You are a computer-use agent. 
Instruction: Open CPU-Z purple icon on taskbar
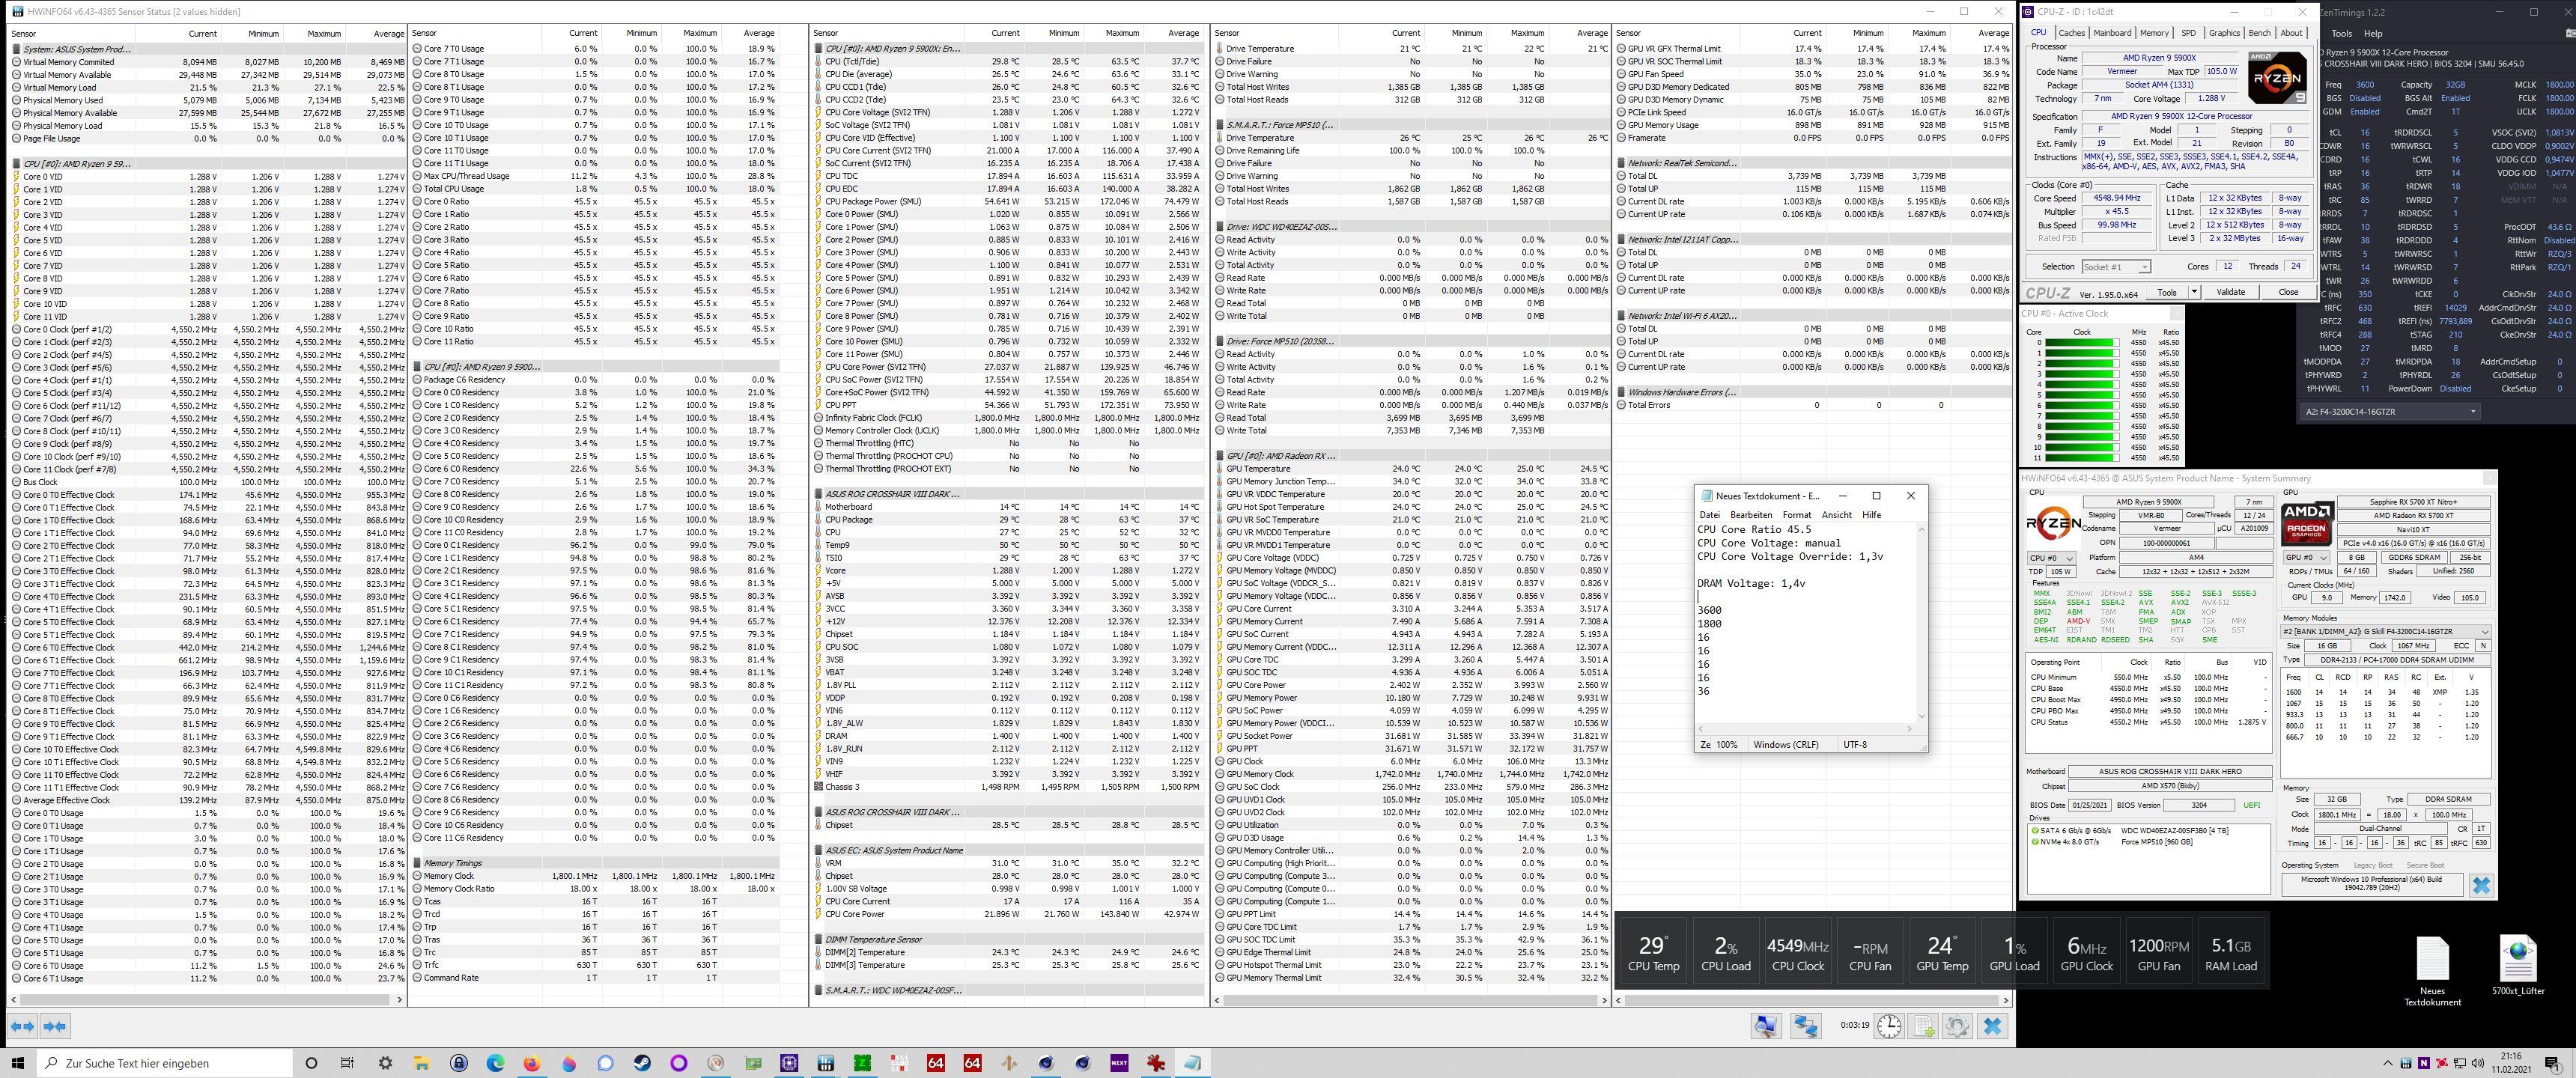(789, 1063)
